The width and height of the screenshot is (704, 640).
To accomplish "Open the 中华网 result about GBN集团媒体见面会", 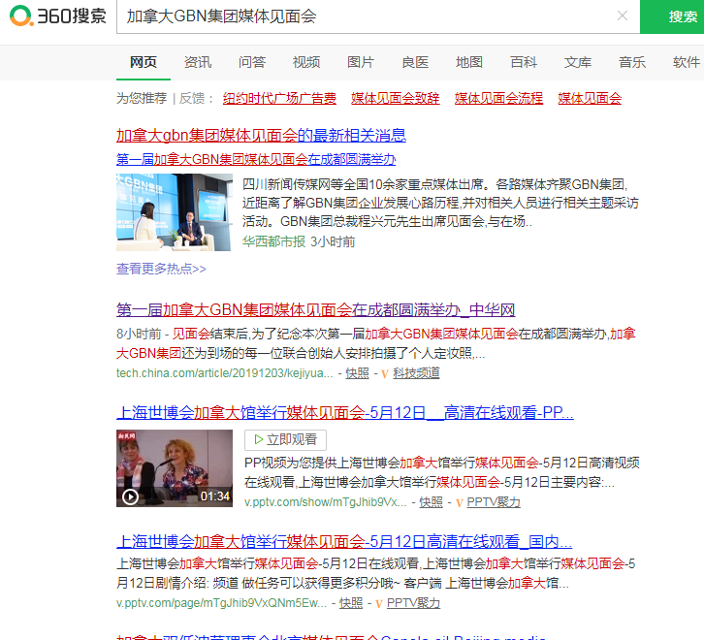I will pos(315,310).
